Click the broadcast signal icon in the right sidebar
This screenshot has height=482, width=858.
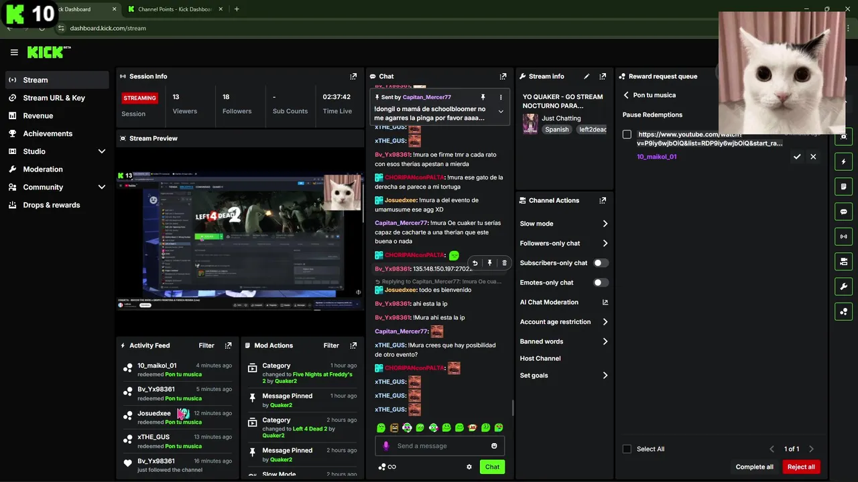(843, 236)
